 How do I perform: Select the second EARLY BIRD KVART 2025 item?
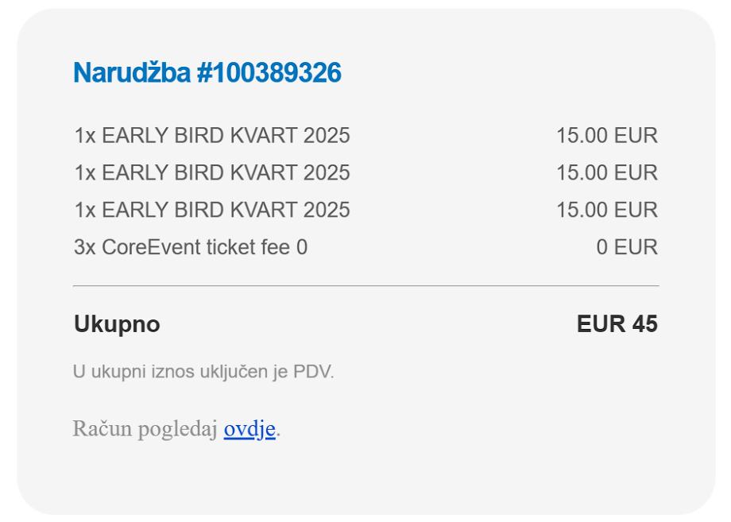click(211, 173)
